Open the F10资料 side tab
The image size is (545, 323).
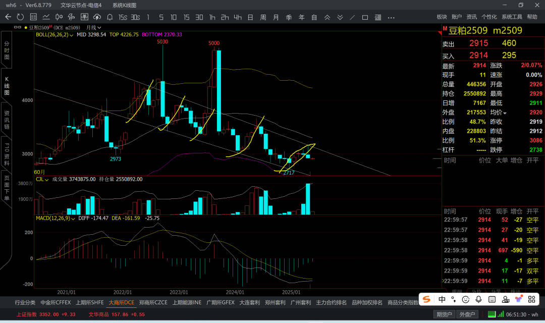[7, 153]
